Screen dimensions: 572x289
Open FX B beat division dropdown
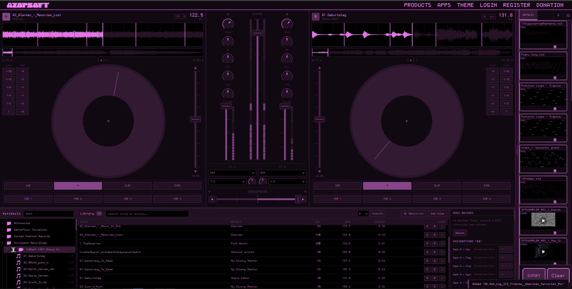coord(287,181)
